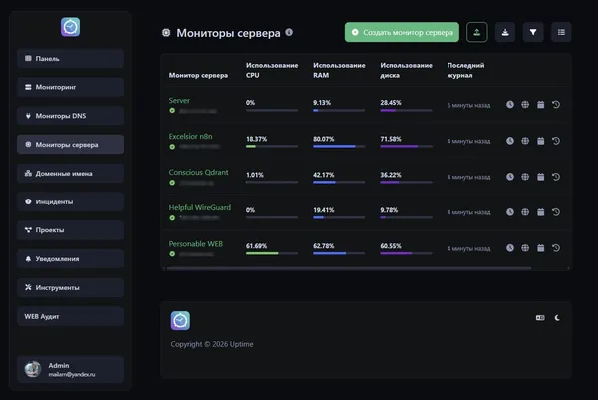This screenshot has height=400, width=598.
Task: Click the download icon in the header
Action: tap(505, 32)
